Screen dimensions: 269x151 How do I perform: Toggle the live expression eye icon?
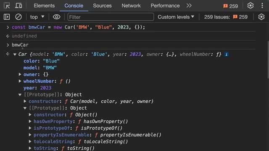56,17
